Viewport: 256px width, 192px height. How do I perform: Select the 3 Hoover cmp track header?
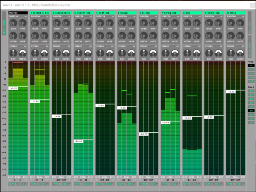(83, 13)
